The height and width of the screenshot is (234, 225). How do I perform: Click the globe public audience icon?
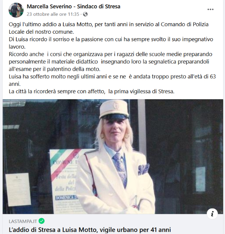point(85,14)
